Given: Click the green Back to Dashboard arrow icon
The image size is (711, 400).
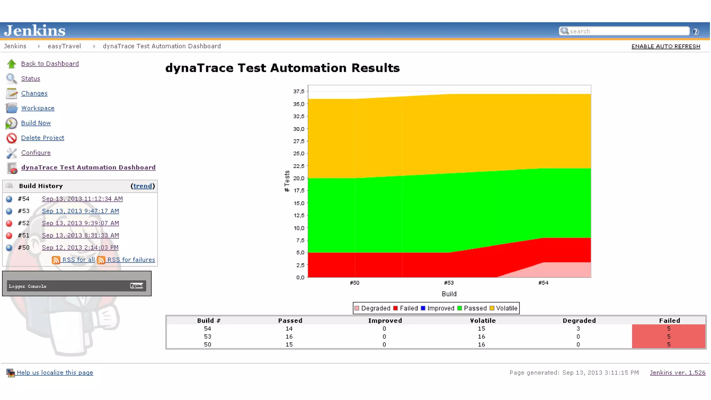Looking at the screenshot, I should pyautogui.click(x=11, y=64).
